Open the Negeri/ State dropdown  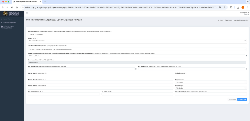pos(211,82)
